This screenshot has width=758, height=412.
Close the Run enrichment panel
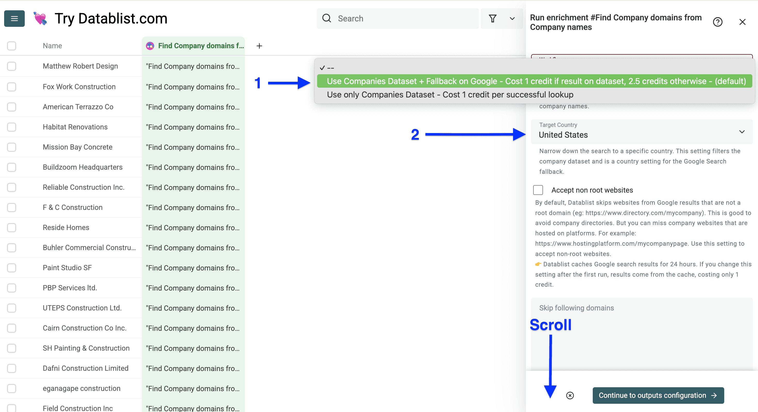pyautogui.click(x=743, y=22)
